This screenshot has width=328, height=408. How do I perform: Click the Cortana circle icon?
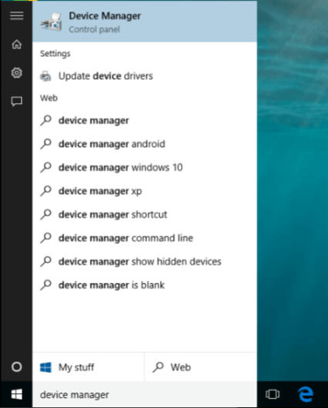coord(16,367)
